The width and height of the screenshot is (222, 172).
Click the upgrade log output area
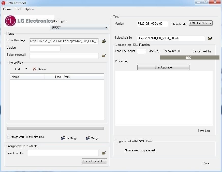click(164, 98)
